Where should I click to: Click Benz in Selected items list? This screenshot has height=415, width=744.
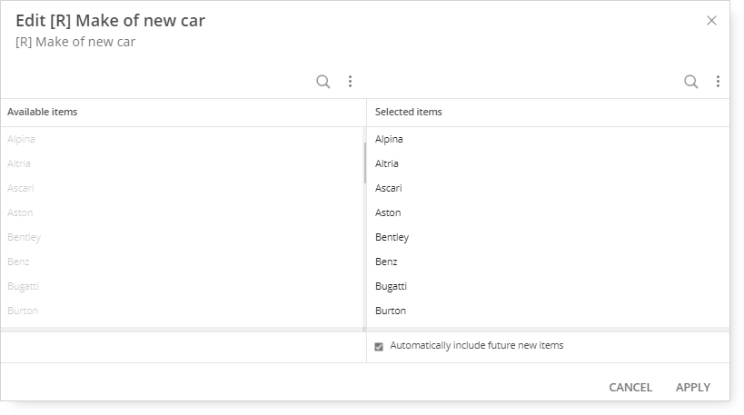pyautogui.click(x=548, y=262)
